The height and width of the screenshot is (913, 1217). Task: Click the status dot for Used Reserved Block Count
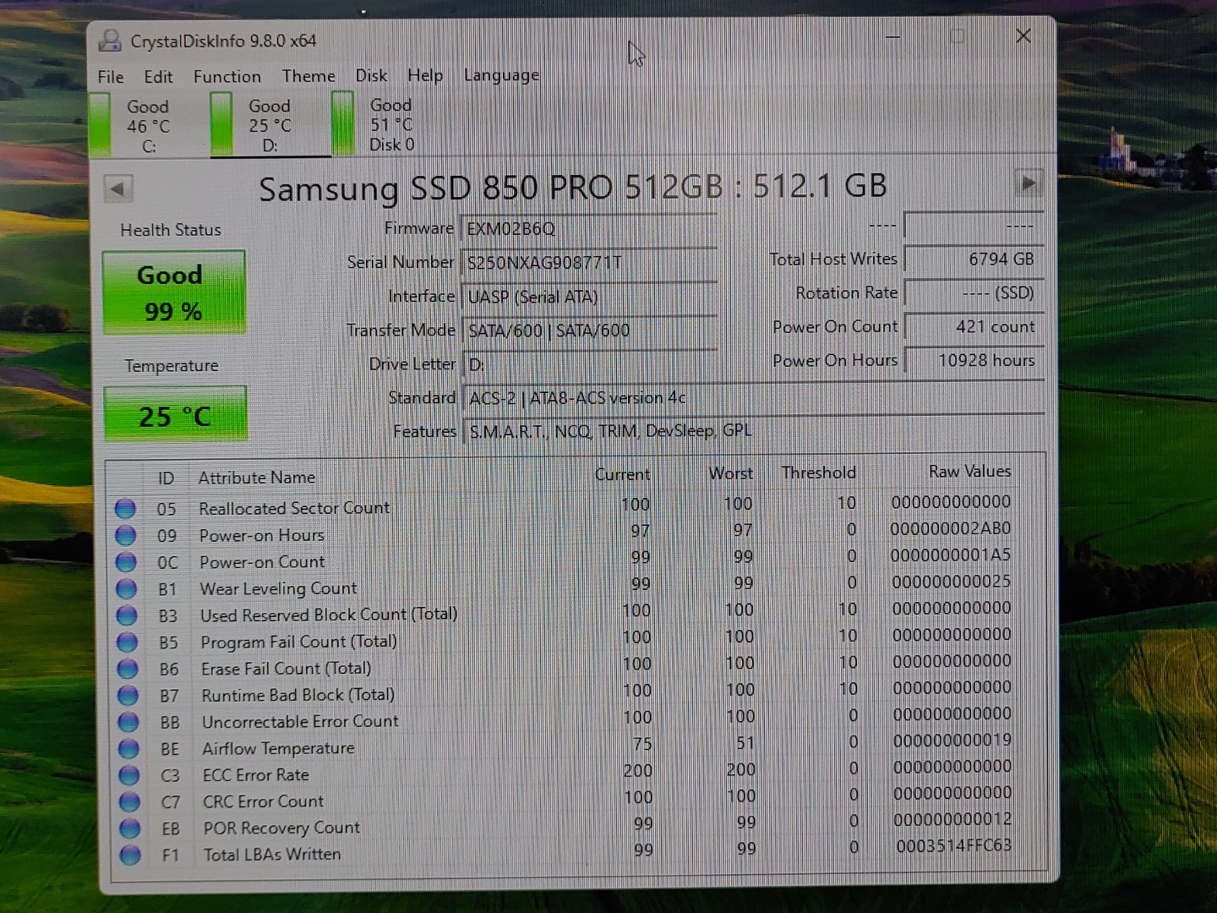click(127, 615)
